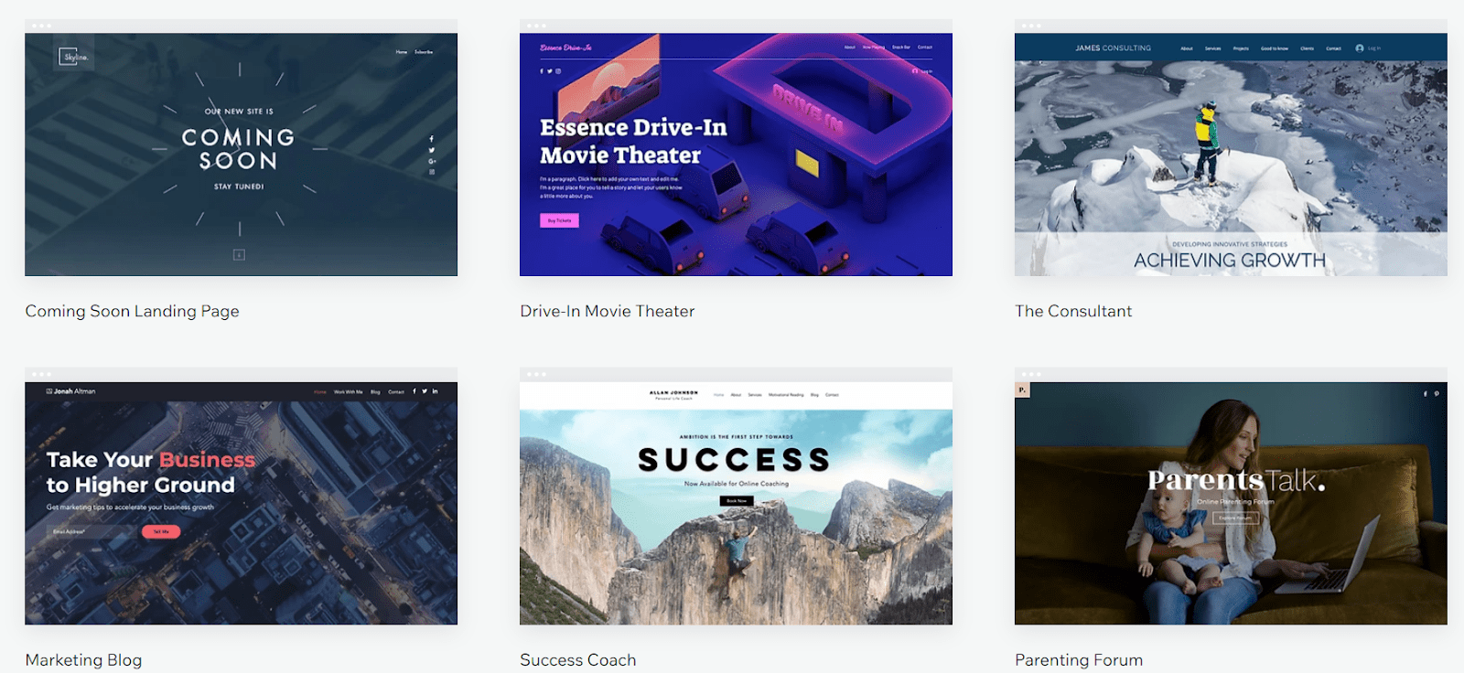Viewport: 1464px width, 673px height.
Task: Click the red Get Me button in Marketing Blog
Action: pyautogui.click(x=161, y=531)
